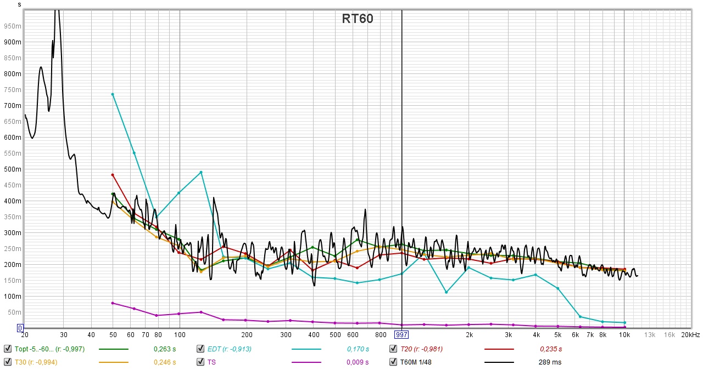703x370 pixels.
Task: Click the T60M 1/48 legend label
Action: click(416, 362)
